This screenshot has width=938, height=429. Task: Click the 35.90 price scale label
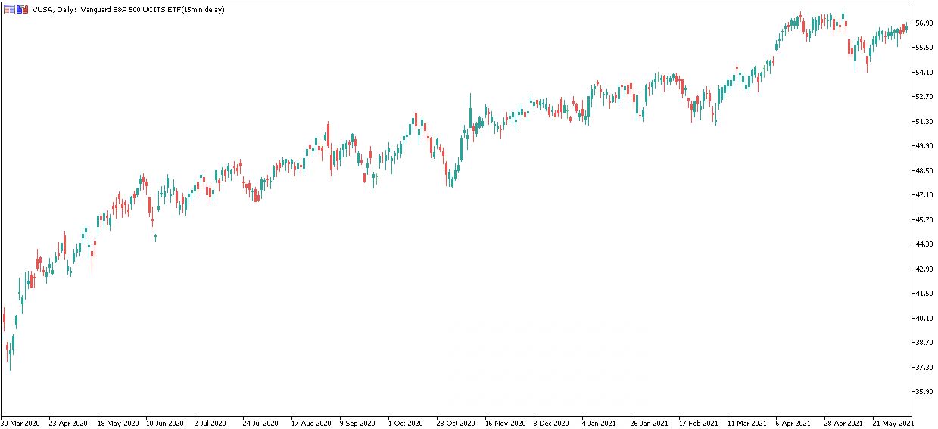pyautogui.click(x=924, y=392)
